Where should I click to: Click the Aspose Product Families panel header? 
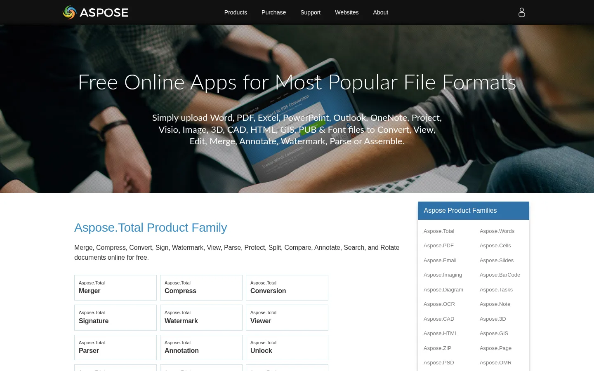(474, 211)
